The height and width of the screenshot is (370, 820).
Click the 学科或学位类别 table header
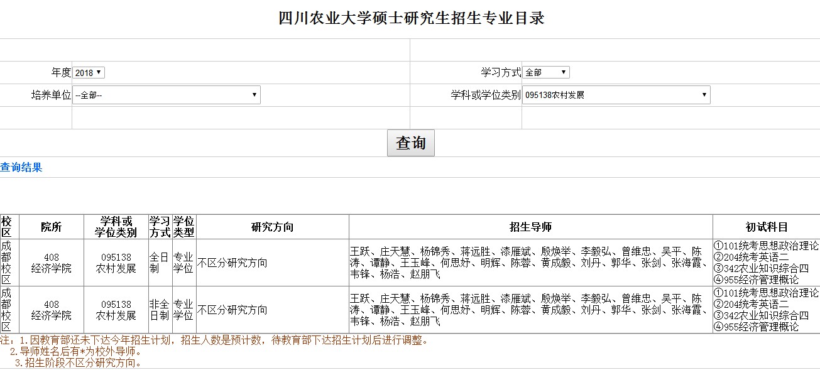[x=116, y=227]
